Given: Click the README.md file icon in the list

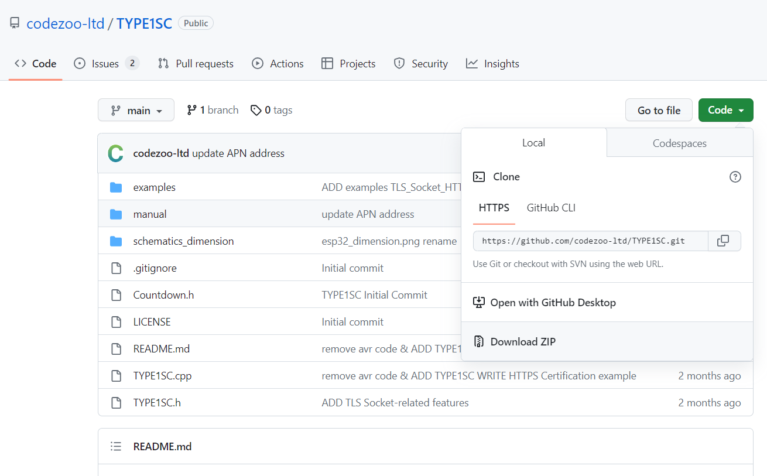Looking at the screenshot, I should (x=116, y=349).
